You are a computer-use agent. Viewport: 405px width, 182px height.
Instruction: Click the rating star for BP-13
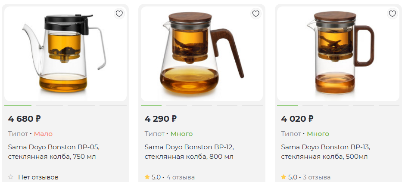(x=283, y=177)
